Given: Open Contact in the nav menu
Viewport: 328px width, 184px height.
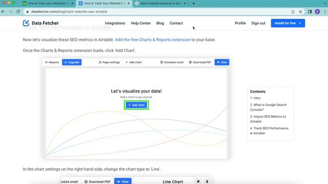Looking at the screenshot, I should pos(176,23).
